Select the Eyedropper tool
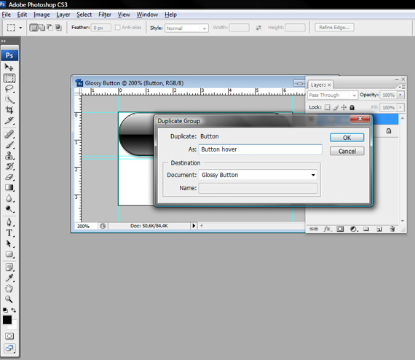 point(9,278)
